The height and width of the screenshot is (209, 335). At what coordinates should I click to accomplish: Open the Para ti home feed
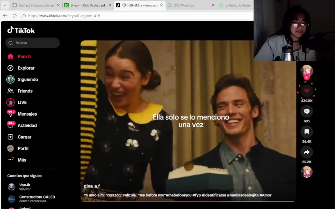point(24,57)
